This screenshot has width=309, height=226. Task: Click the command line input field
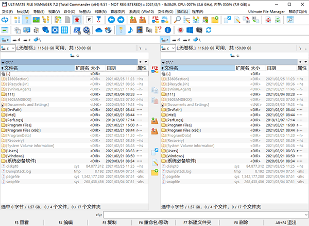click(x=203, y=215)
